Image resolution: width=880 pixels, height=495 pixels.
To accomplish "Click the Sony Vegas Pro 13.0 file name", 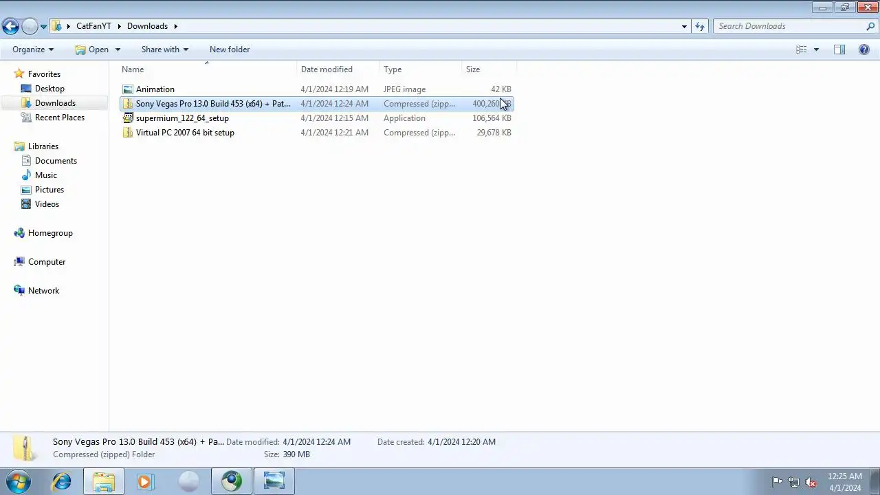I will (213, 104).
